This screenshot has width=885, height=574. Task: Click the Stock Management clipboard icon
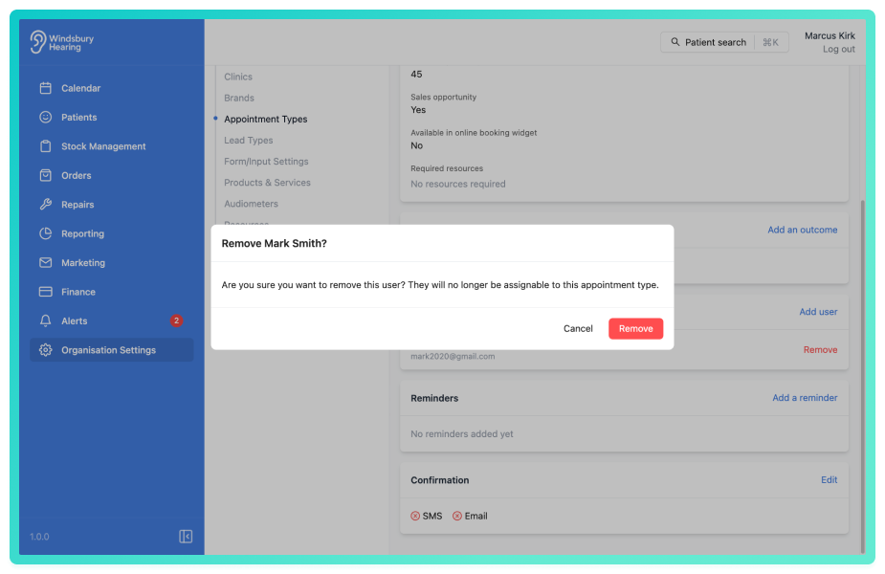point(46,146)
